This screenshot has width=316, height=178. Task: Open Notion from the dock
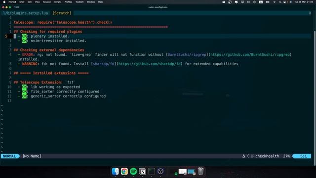point(143,172)
